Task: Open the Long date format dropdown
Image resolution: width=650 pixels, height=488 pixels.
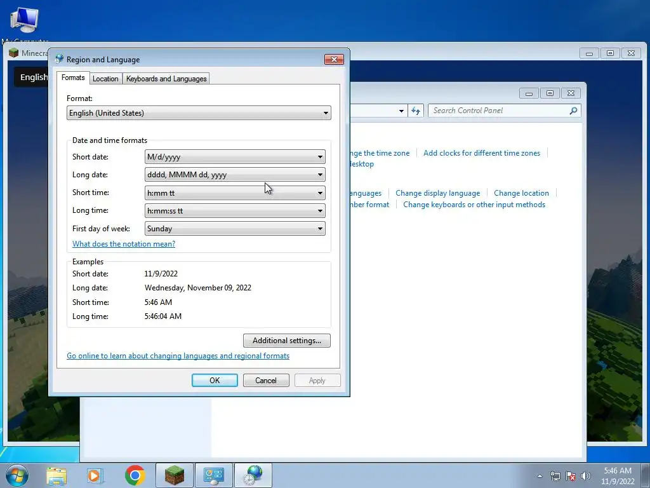Action: click(235, 175)
